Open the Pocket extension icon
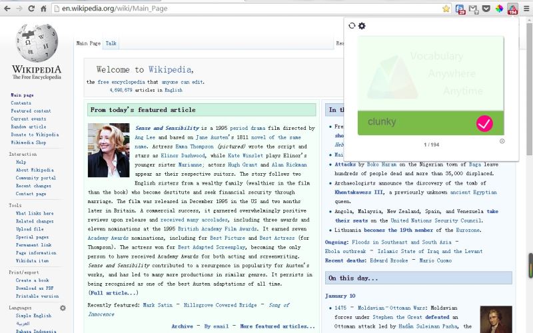The width and height of the screenshot is (533, 333). 486,9
